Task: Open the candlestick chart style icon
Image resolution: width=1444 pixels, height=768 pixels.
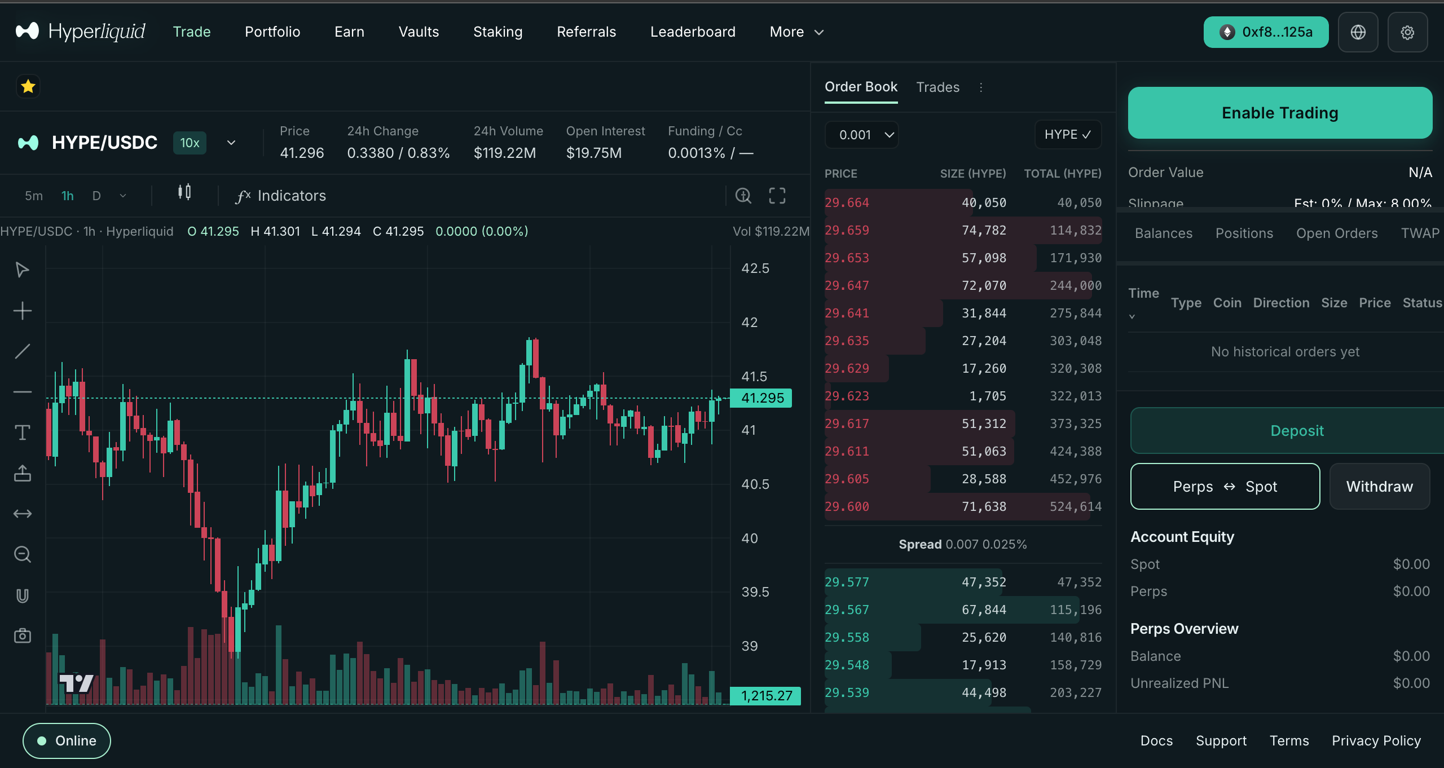Action: pyautogui.click(x=184, y=193)
